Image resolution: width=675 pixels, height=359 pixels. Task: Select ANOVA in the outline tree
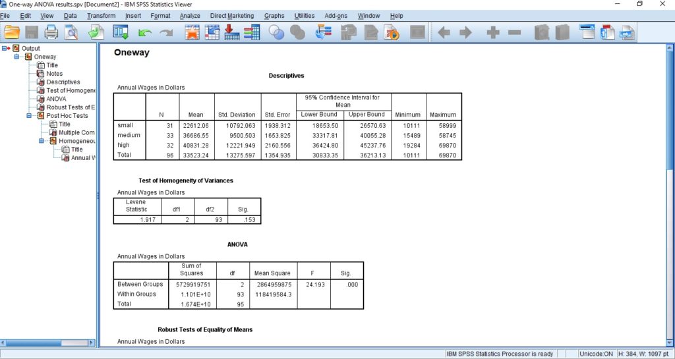click(57, 98)
